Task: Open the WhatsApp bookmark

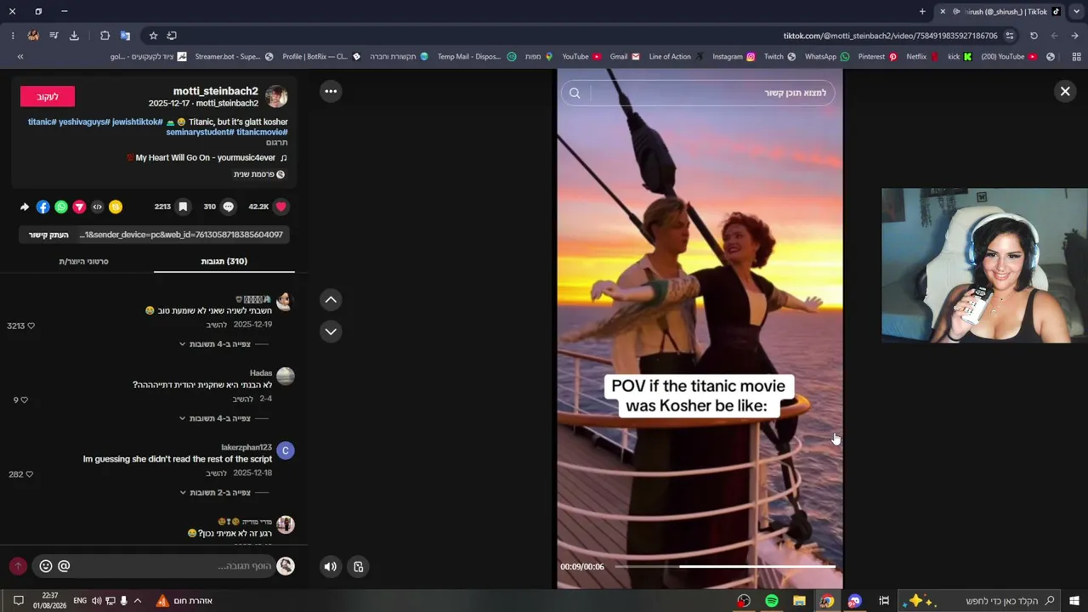Action: point(827,57)
